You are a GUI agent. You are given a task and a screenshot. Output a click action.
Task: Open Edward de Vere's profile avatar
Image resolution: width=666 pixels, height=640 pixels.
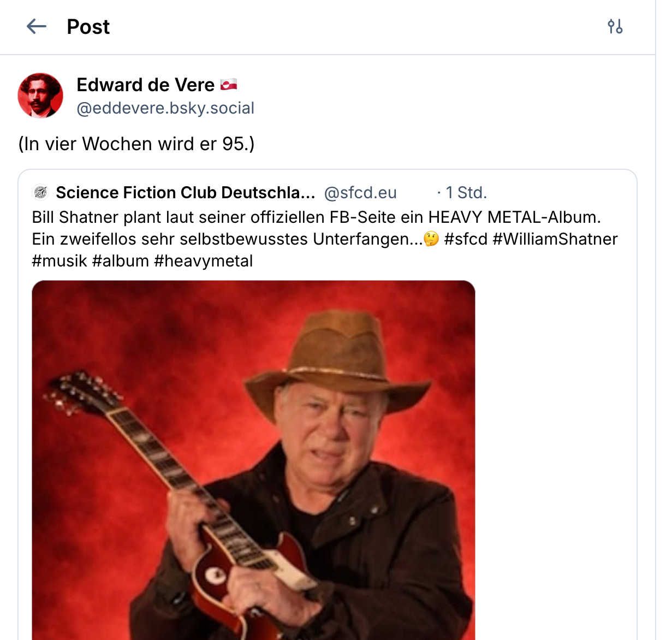pos(40,96)
